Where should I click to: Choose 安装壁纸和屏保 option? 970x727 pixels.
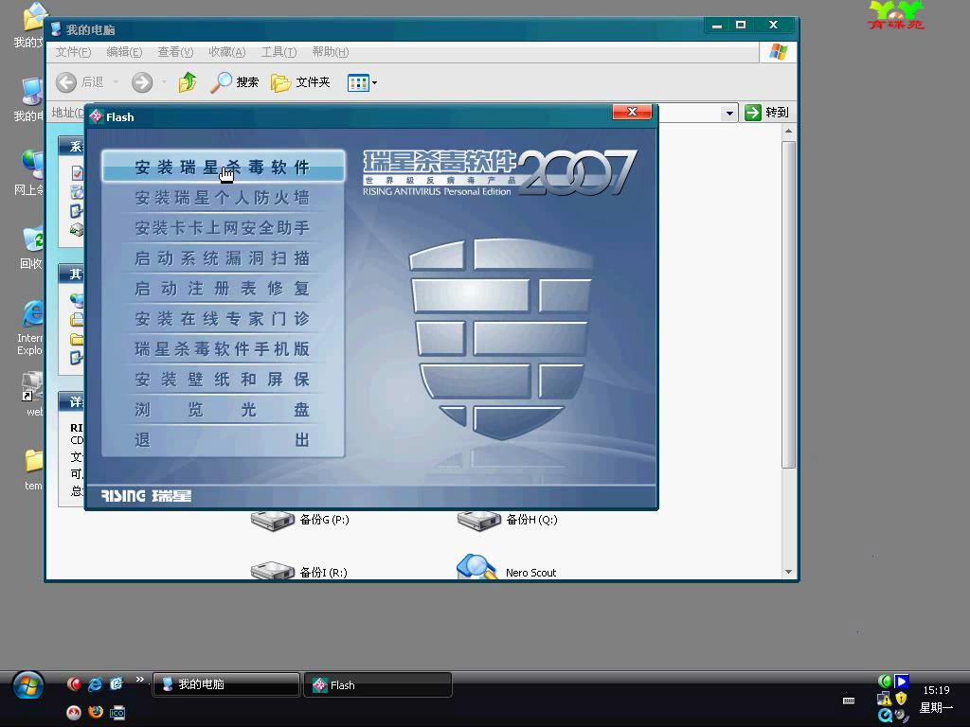223,379
